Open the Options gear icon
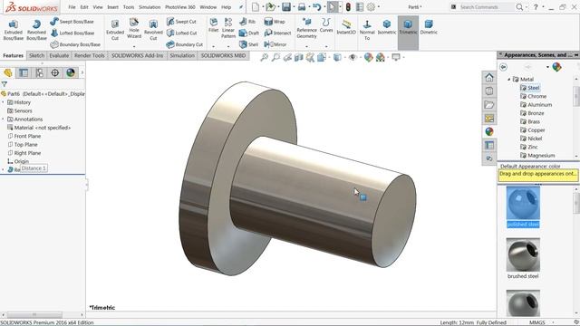The width and height of the screenshot is (580, 326). click(x=371, y=7)
